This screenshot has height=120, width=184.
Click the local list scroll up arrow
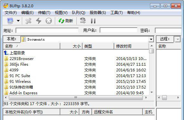point(152,46)
